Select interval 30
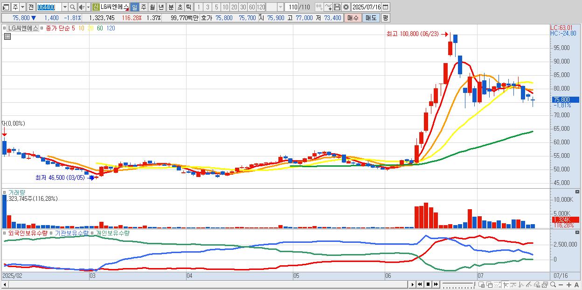Image resolution: width=582 pixels, height=290 pixels. click(243, 7)
